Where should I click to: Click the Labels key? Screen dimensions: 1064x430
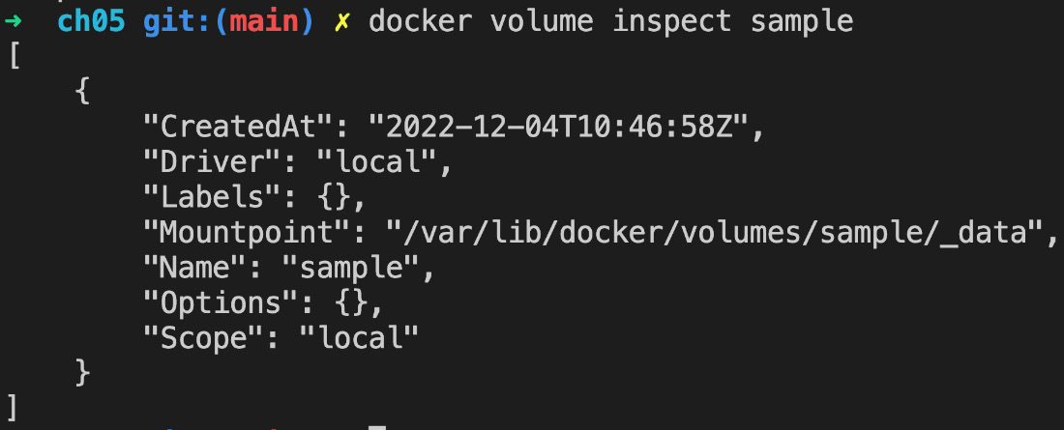pos(213,197)
